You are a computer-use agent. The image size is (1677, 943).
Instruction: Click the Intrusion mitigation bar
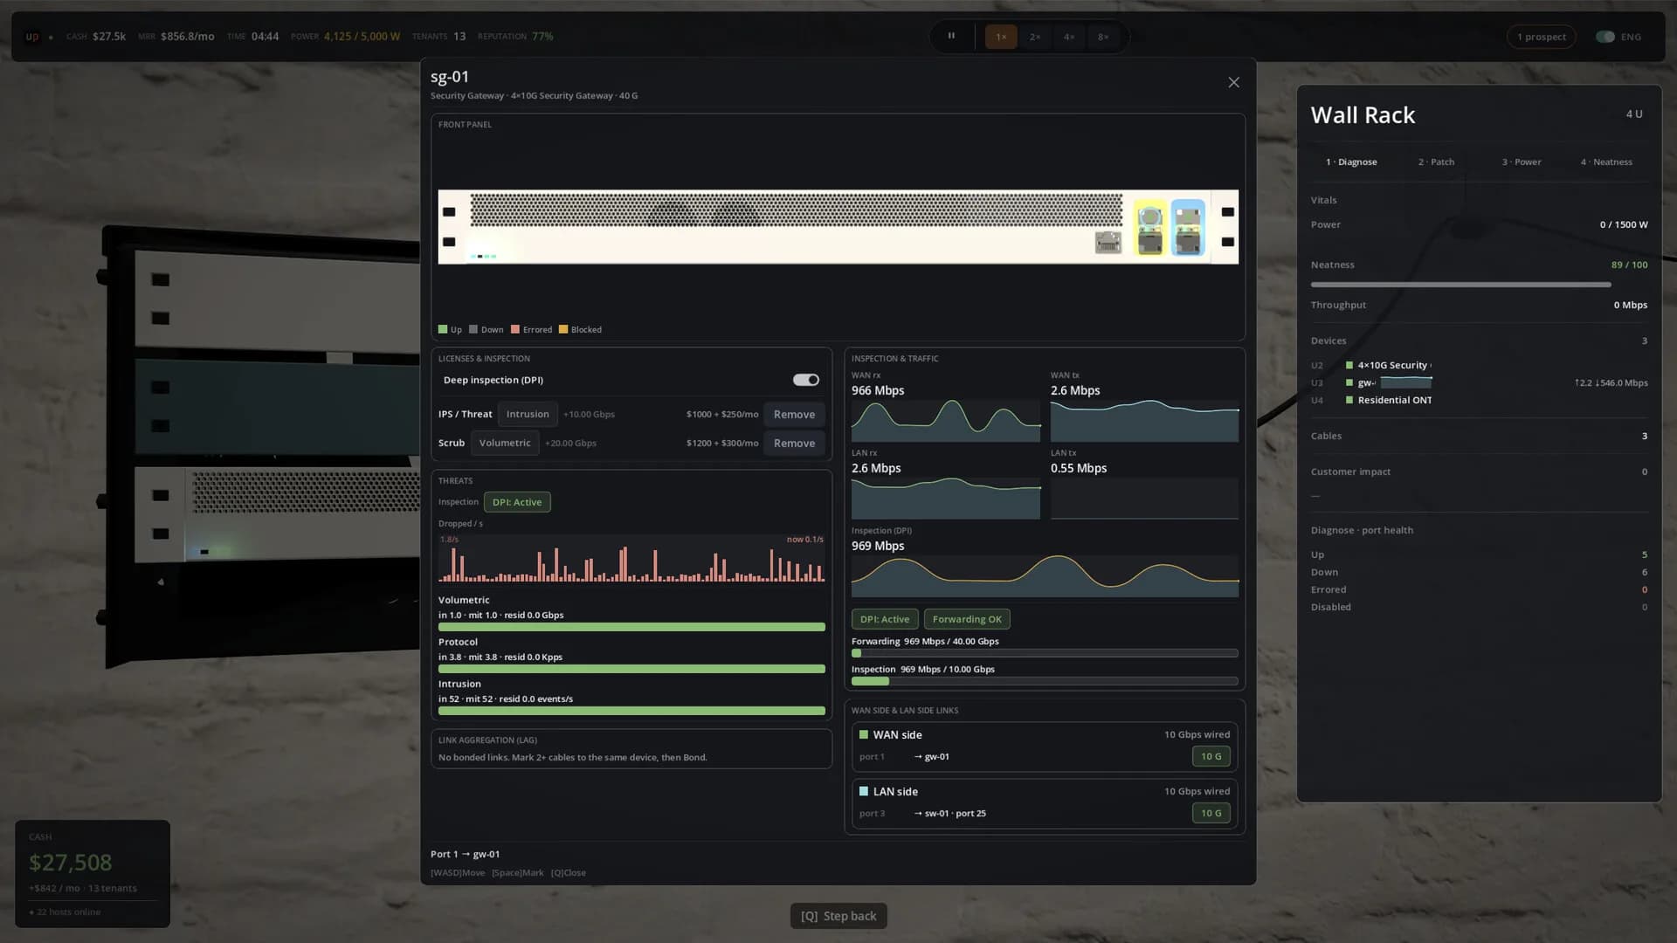tap(631, 711)
